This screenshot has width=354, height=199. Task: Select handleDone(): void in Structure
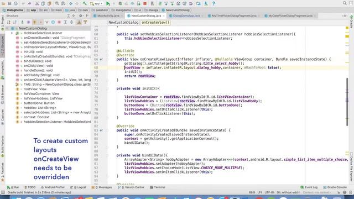tap(38, 70)
